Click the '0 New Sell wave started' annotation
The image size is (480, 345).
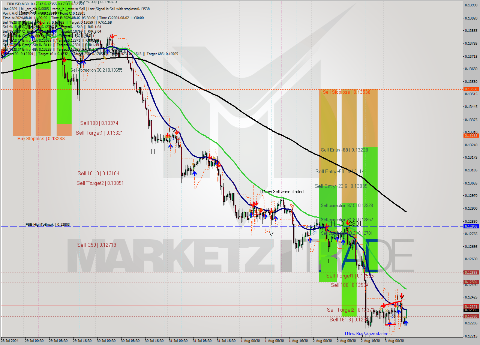coord(282,192)
